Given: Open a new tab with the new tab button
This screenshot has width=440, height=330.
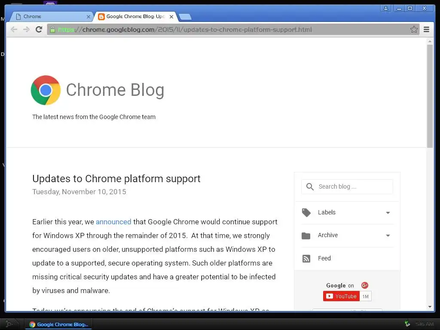Looking at the screenshot, I should tap(185, 17).
